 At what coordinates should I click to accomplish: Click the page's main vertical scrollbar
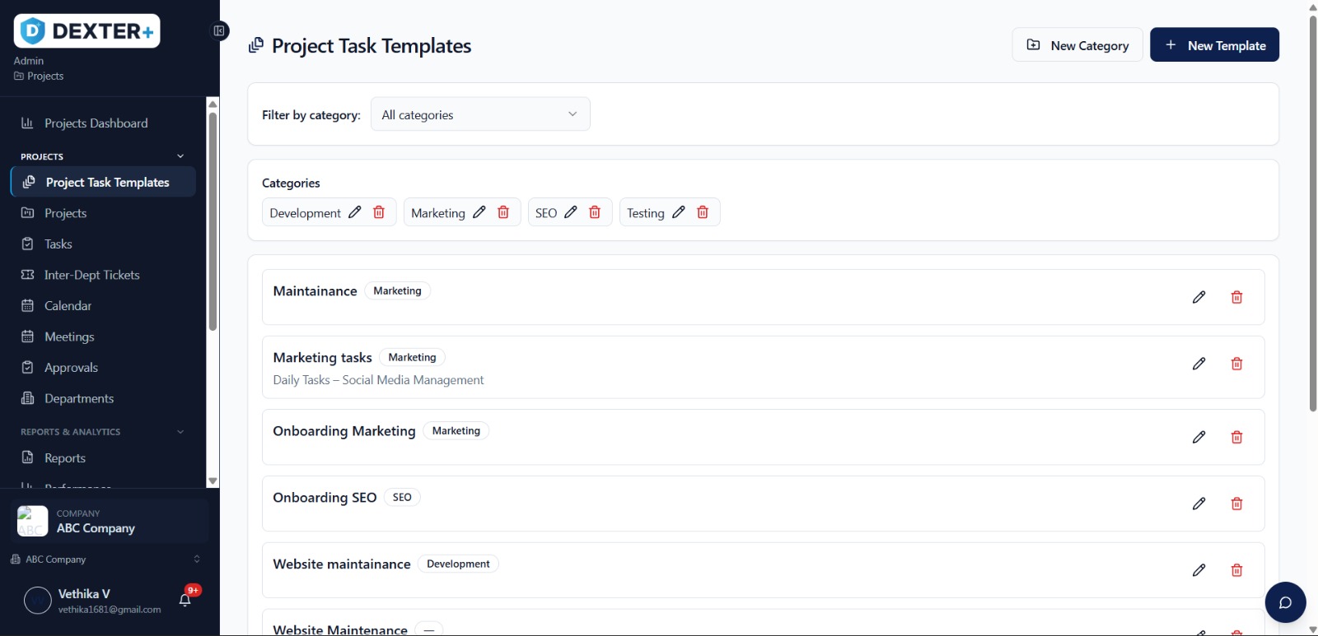1313,212
